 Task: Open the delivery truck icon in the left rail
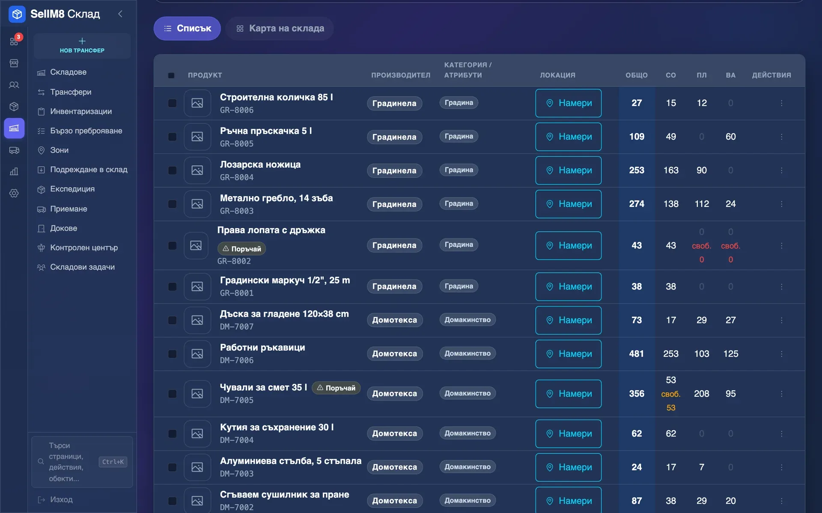pyautogui.click(x=14, y=150)
